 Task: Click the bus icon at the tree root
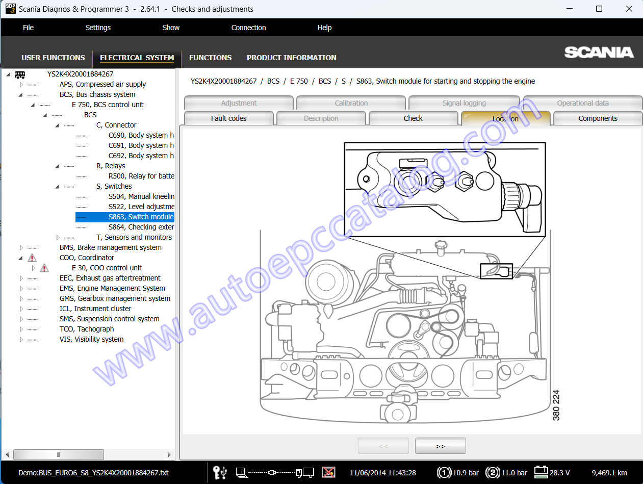pos(19,74)
